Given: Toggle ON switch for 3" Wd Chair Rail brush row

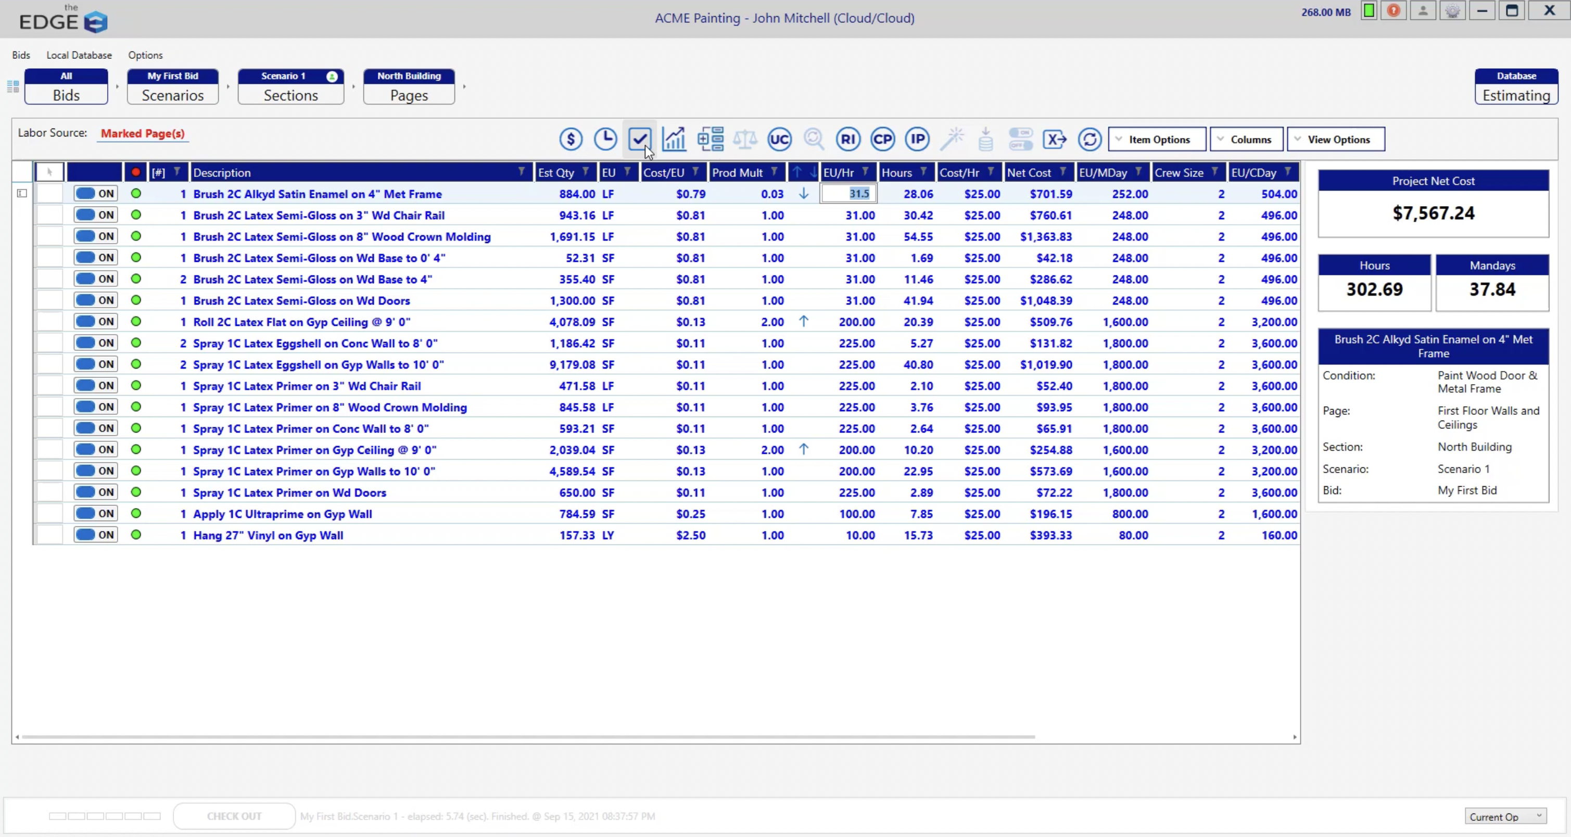Looking at the screenshot, I should [96, 215].
